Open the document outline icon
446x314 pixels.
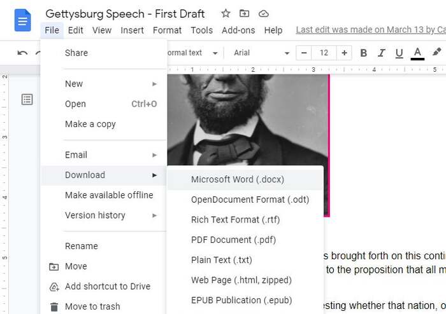pyautogui.click(x=27, y=100)
